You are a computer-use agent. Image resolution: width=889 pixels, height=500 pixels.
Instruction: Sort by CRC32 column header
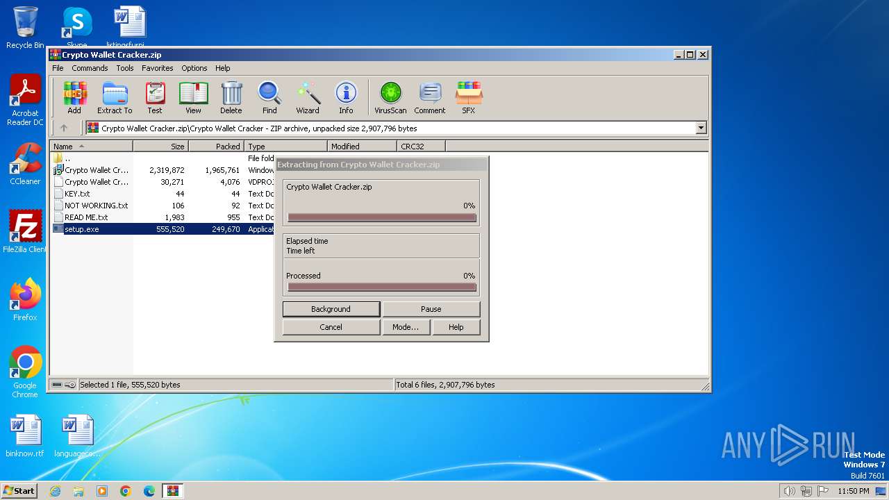tap(421, 147)
